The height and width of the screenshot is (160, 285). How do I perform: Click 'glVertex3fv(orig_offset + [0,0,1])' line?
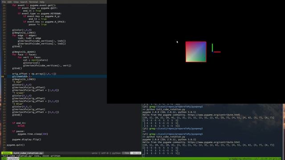36,112
